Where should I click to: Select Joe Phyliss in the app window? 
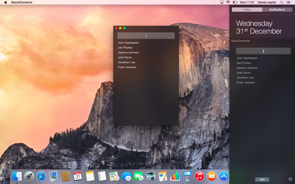point(125,47)
